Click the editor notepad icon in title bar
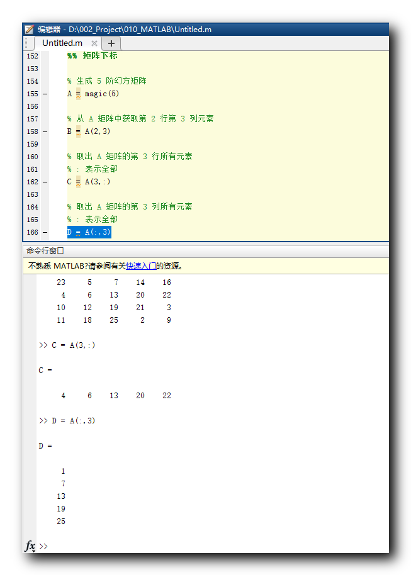 point(30,30)
